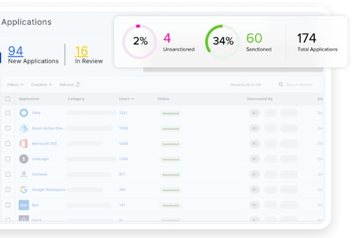This screenshot has height=238, width=357.
Task: Select the Google Workspace row checkbox
Action: [x=8, y=189]
